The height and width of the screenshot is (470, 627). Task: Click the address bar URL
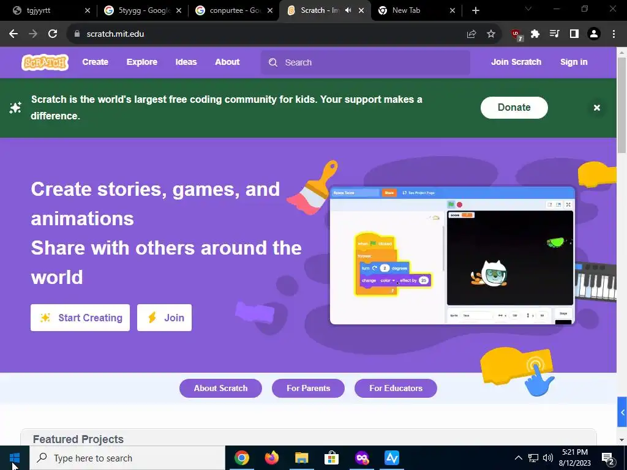[x=115, y=34]
